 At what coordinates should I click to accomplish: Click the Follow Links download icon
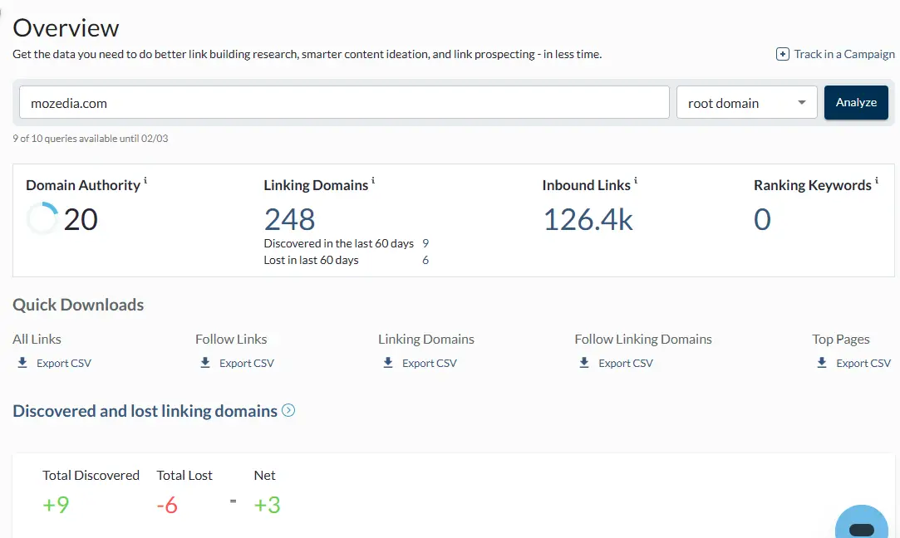(x=204, y=363)
